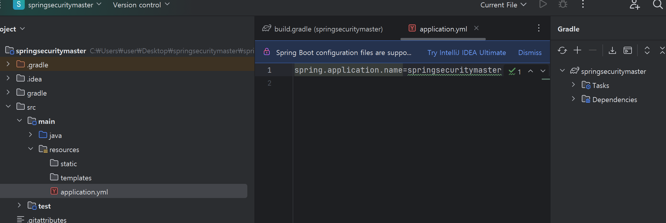This screenshot has height=223, width=666.
Task: Go to previous highlighted problem arrow
Action: tap(531, 71)
